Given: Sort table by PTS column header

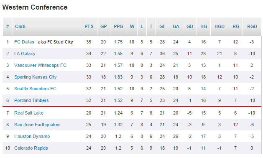Looking at the screenshot, I should [89, 26].
